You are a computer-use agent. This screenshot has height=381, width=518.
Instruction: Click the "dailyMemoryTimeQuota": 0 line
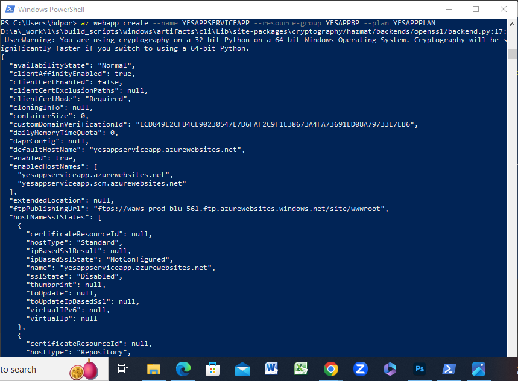(64, 133)
